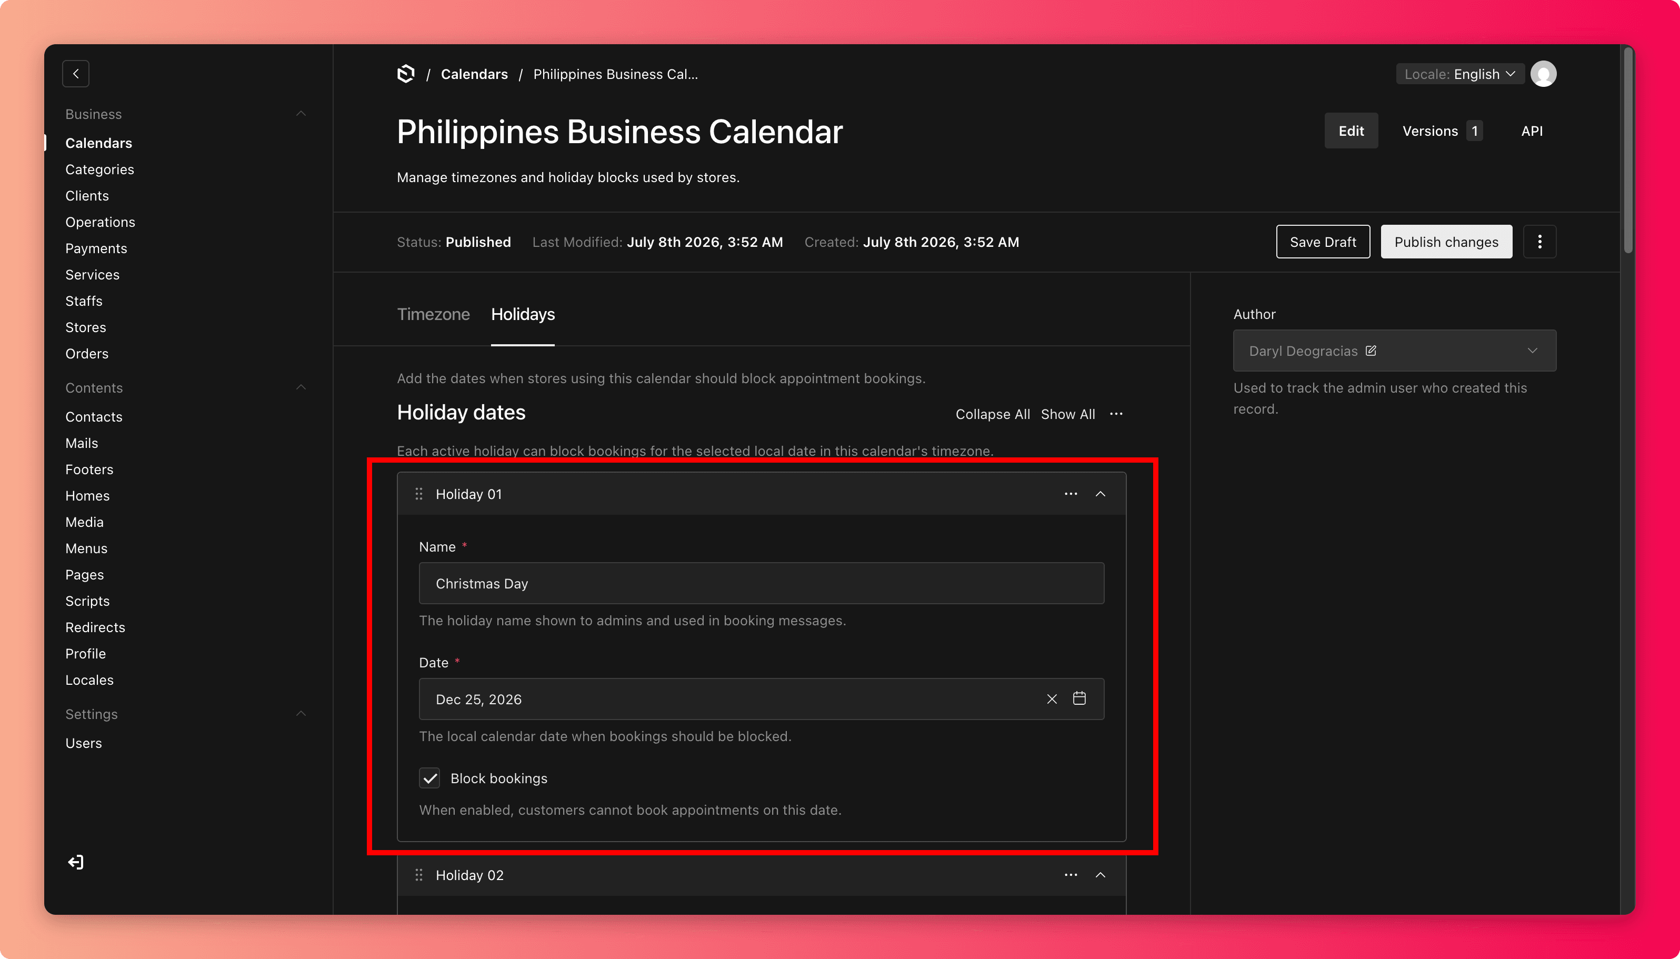The height and width of the screenshot is (959, 1680).
Task: Open Payments in the sidebar
Action: tap(96, 248)
